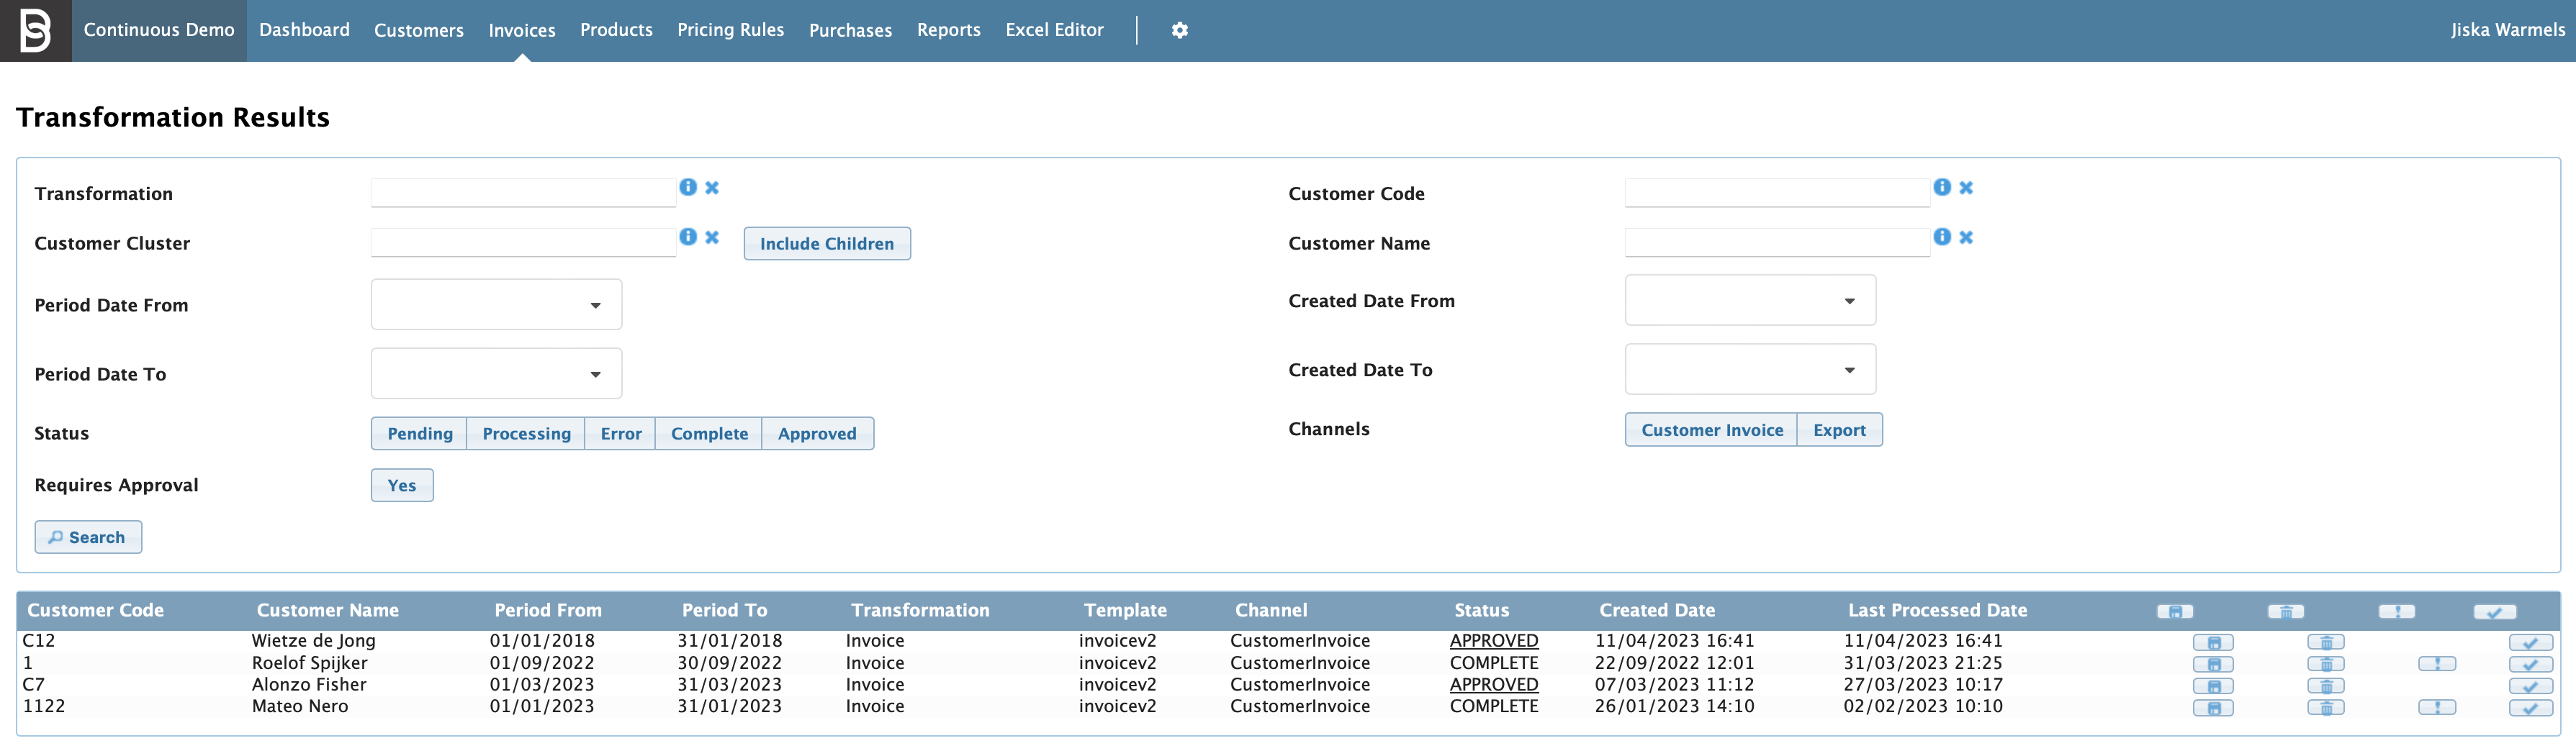Image resolution: width=2576 pixels, height=751 pixels.
Task: Click the trash icon on Roelof Spijker's row
Action: (x=2326, y=664)
